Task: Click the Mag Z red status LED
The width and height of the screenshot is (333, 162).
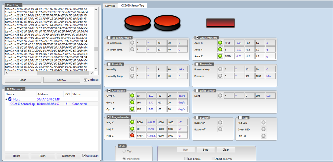Action: click(x=132, y=135)
